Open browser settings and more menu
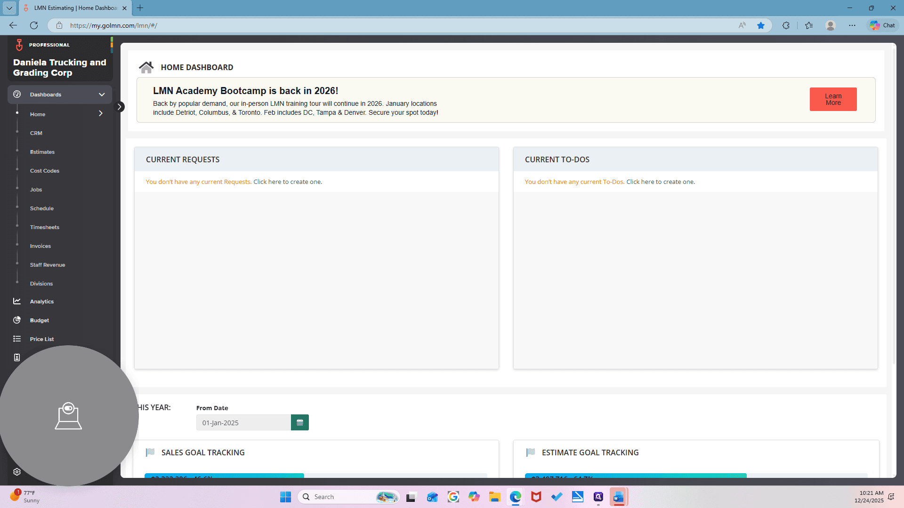 click(x=852, y=25)
